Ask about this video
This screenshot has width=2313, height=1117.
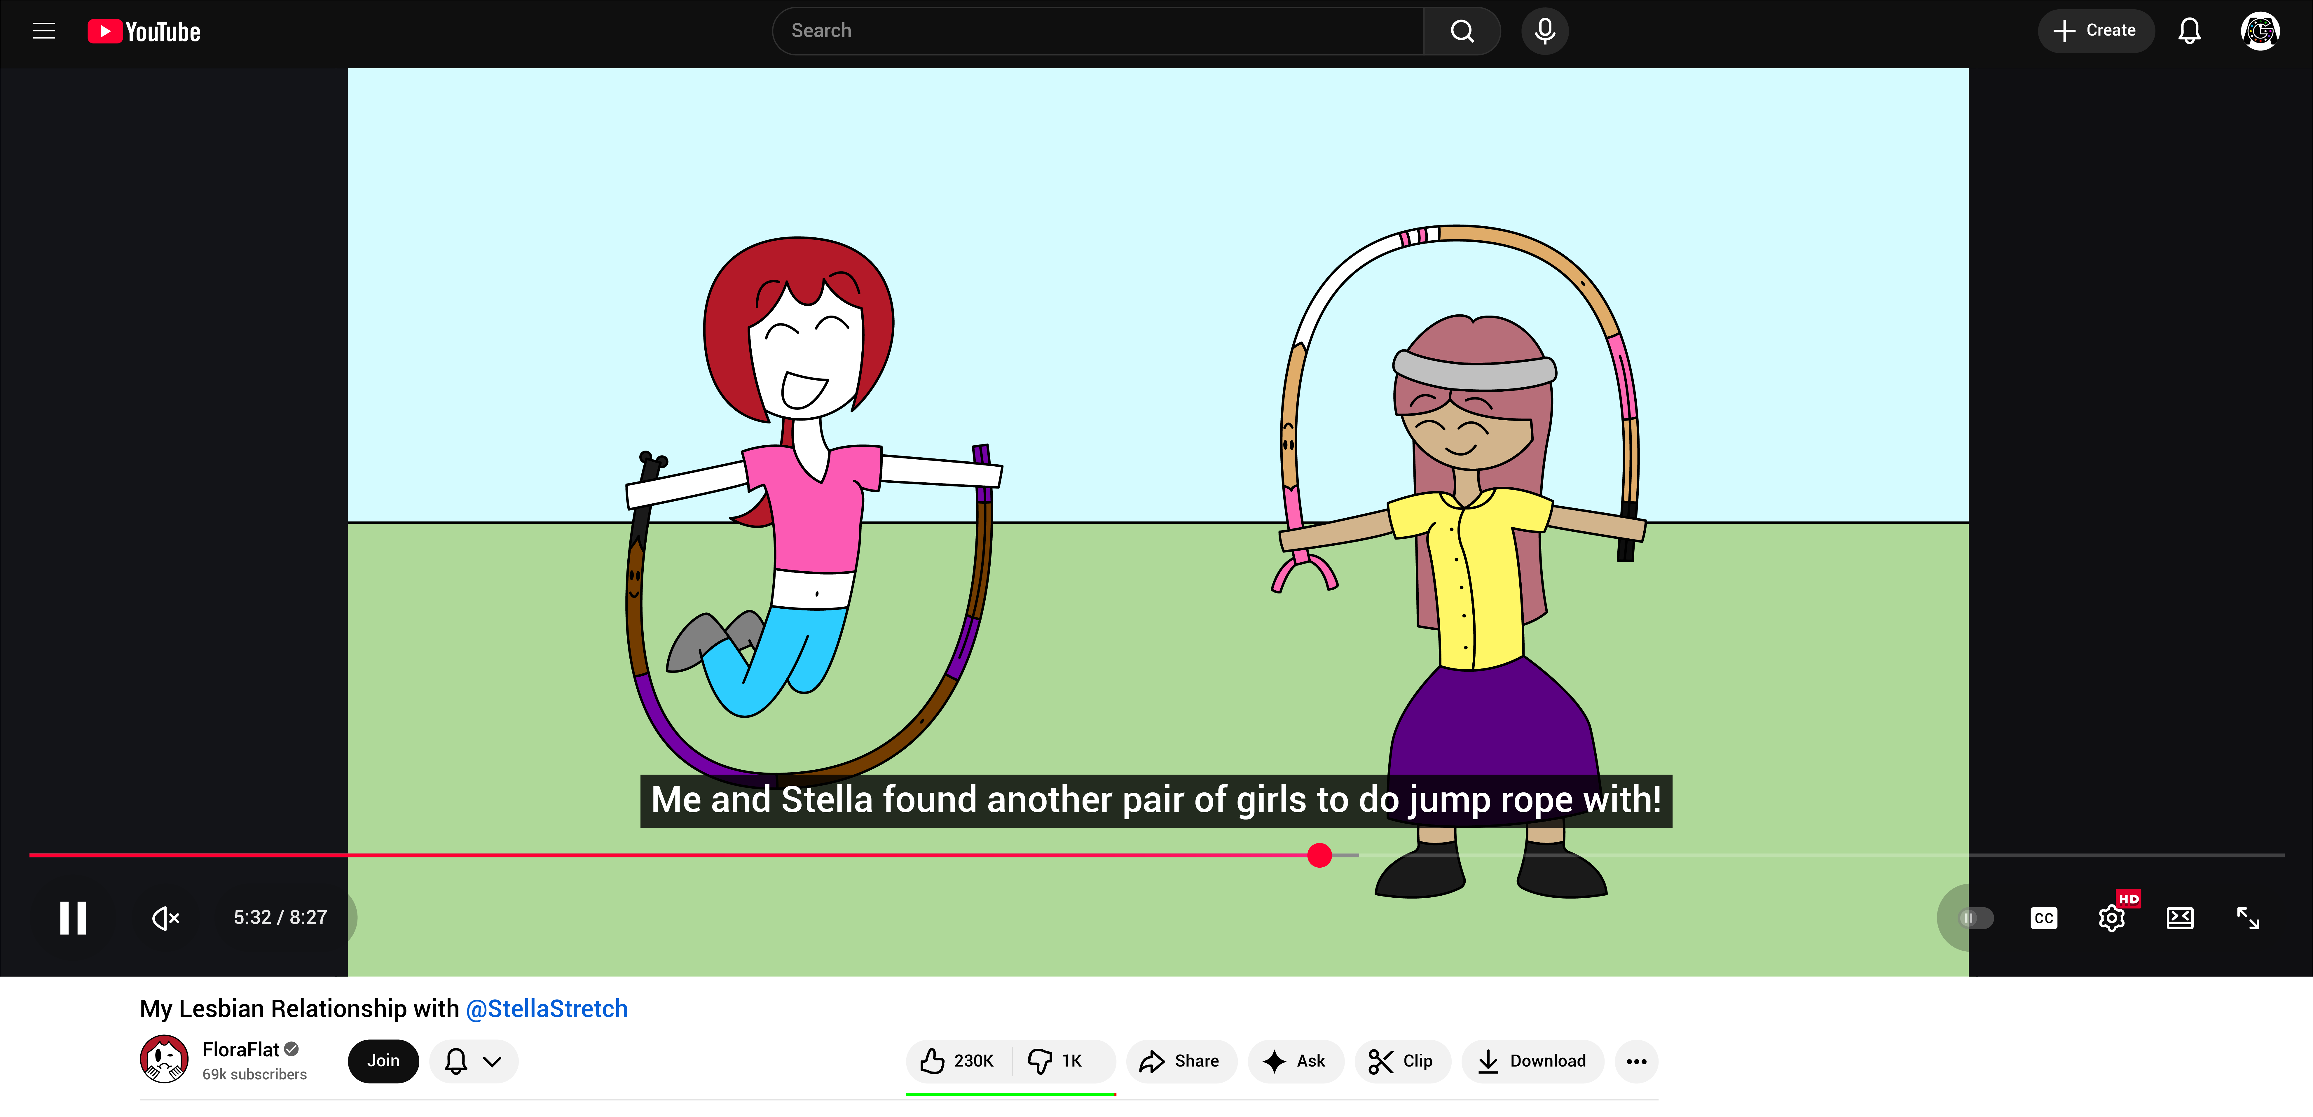click(x=1296, y=1061)
